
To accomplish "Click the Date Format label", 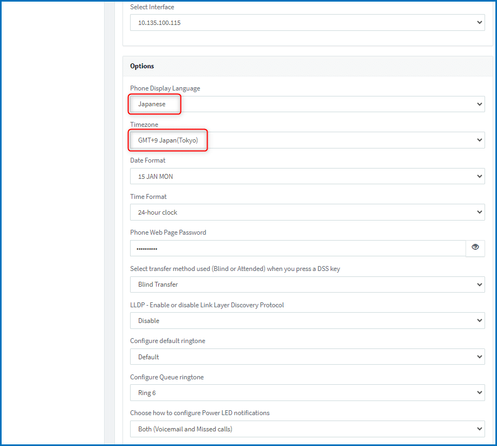I will [x=148, y=160].
